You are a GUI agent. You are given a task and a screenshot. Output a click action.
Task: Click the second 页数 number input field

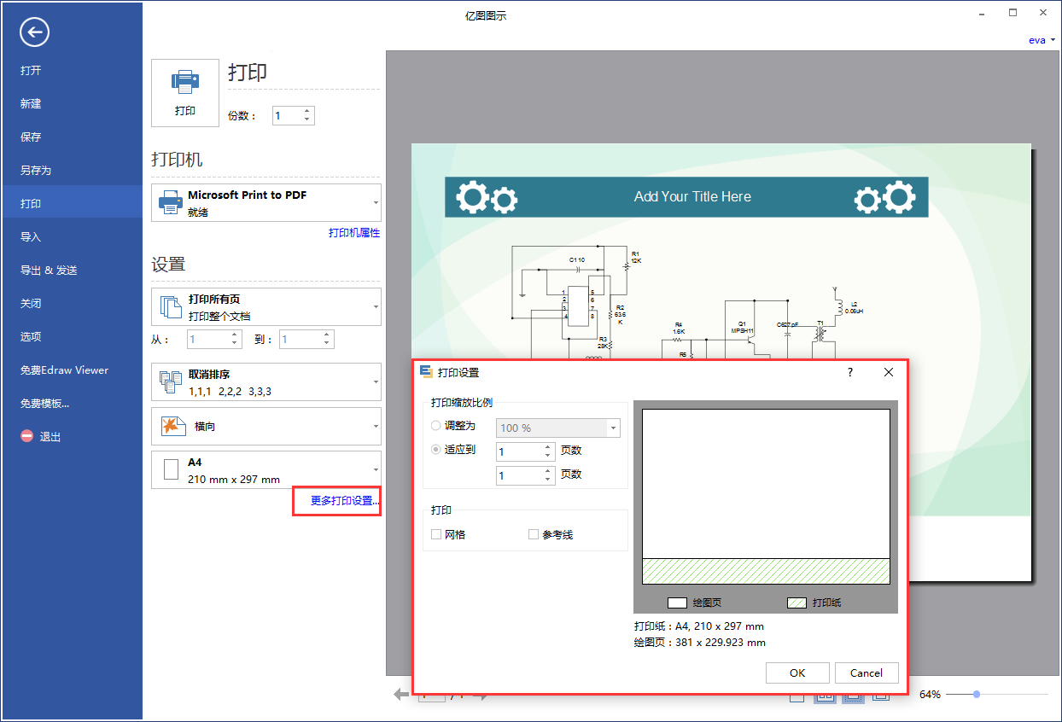[518, 475]
